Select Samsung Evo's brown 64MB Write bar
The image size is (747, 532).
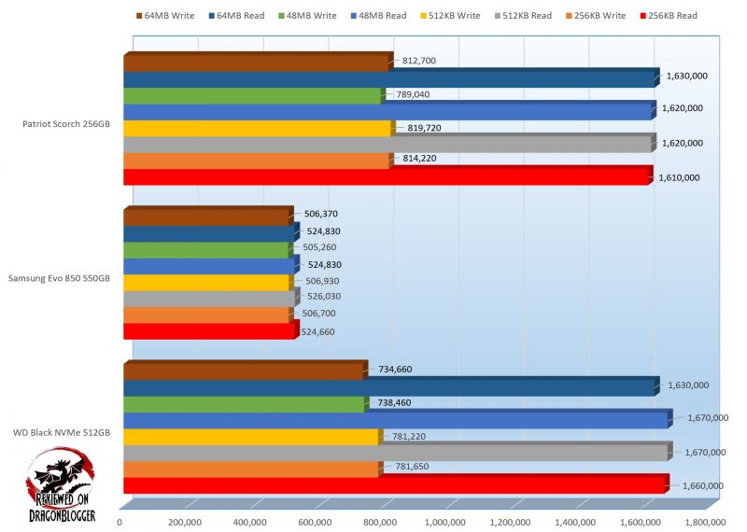(x=206, y=217)
